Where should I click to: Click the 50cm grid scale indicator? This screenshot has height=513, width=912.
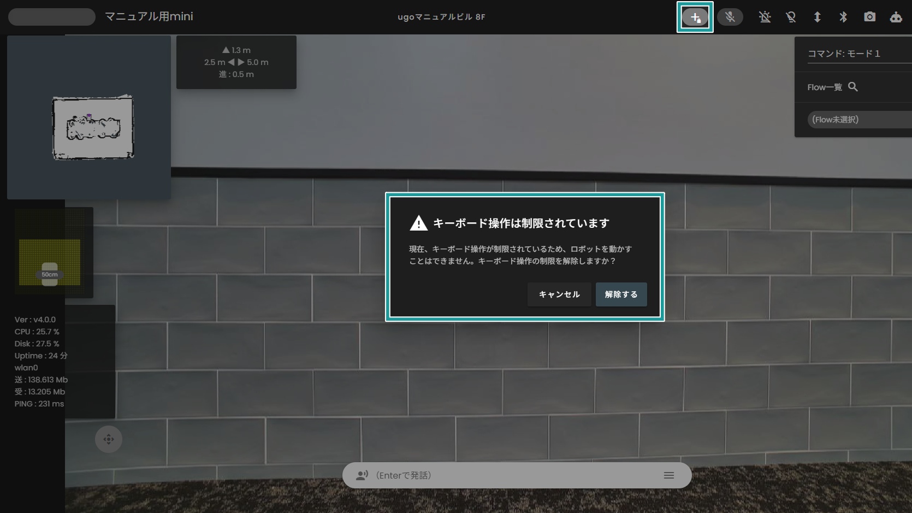(50, 274)
